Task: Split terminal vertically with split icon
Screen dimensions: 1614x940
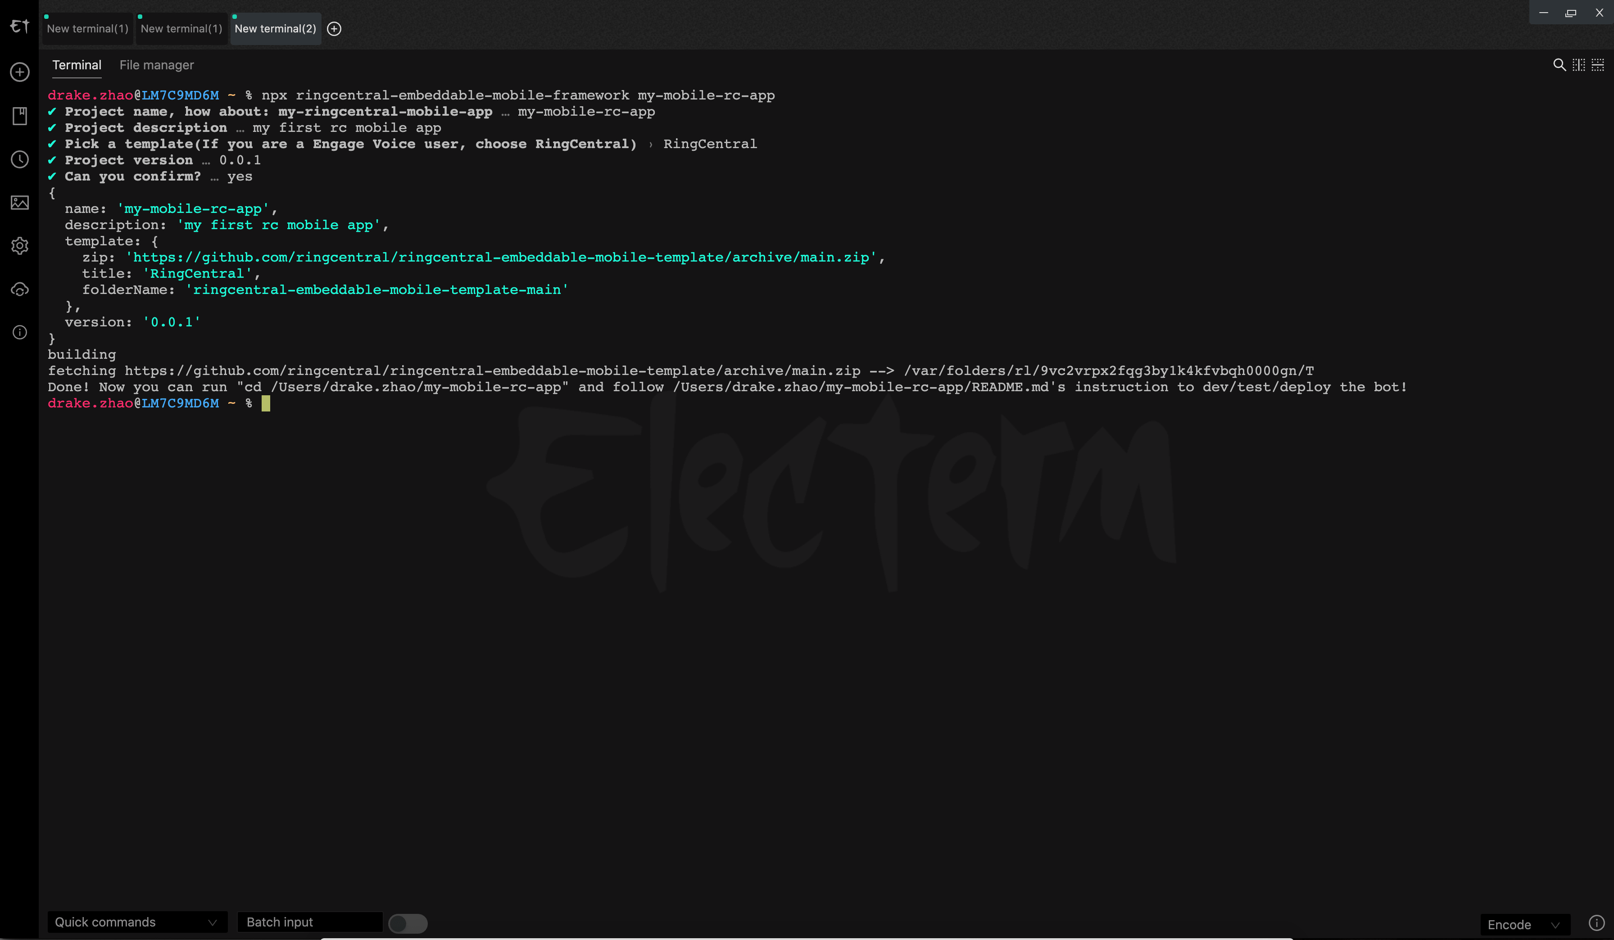Action: [x=1578, y=65]
